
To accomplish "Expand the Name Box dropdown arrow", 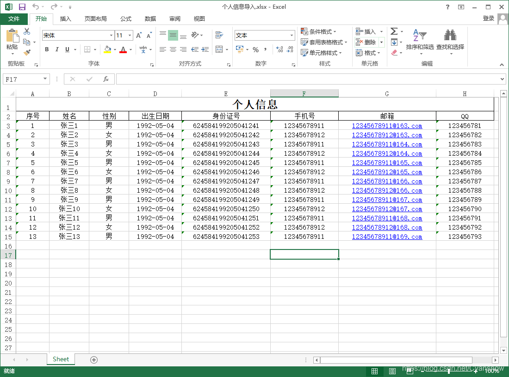I will [45, 79].
